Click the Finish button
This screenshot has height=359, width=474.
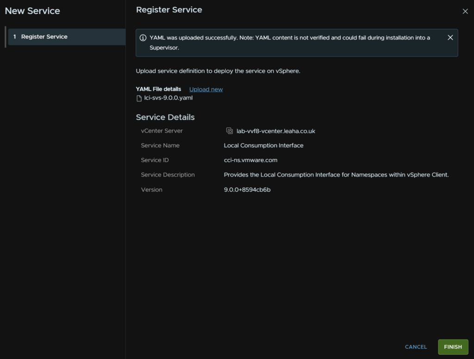[x=453, y=347]
